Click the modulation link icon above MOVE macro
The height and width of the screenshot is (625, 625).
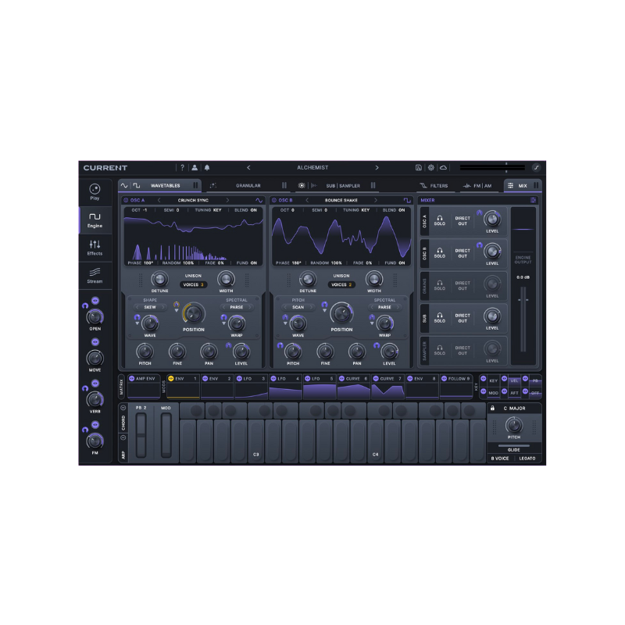(x=95, y=342)
